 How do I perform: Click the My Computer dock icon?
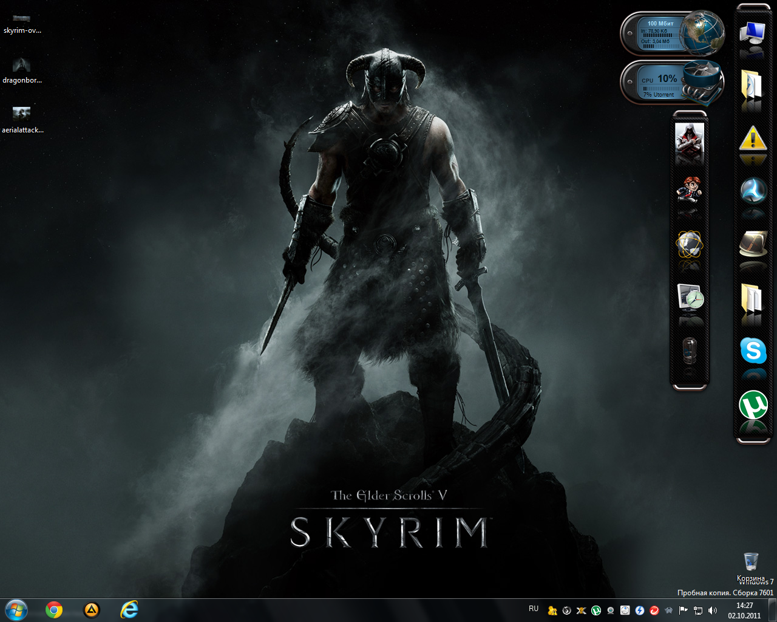click(753, 32)
